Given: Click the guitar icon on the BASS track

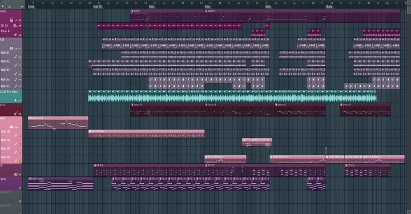Looking at the screenshot, I should click(15, 114).
